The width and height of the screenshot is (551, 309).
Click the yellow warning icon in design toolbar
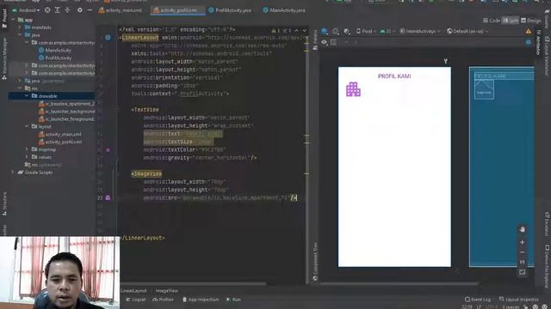(528, 31)
